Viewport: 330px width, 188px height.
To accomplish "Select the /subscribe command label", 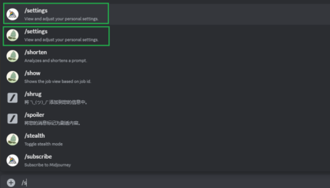I will pos(38,157).
